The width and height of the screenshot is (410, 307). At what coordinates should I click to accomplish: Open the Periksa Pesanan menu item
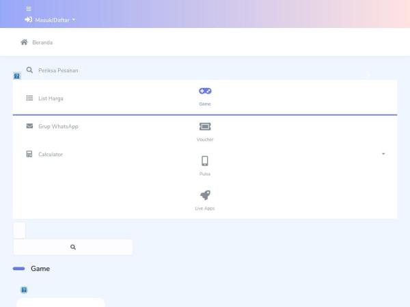(x=58, y=70)
